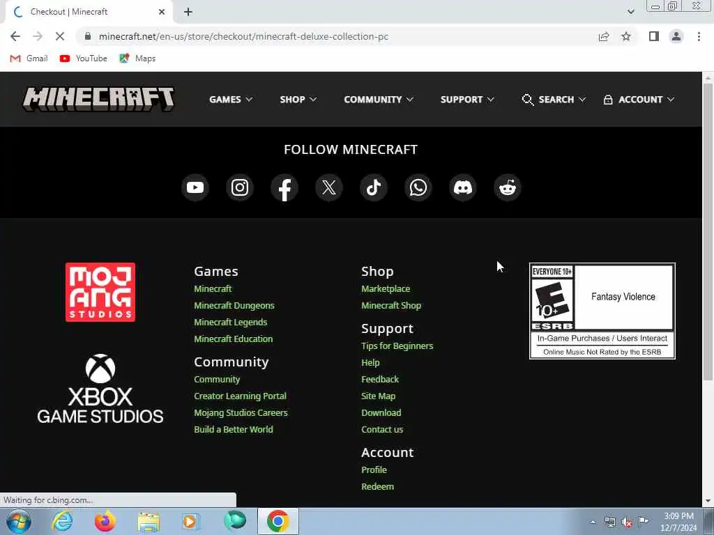Viewport: 714px width, 535px height.
Task: Open the YouTube bookmark
Action: pyautogui.click(x=84, y=59)
